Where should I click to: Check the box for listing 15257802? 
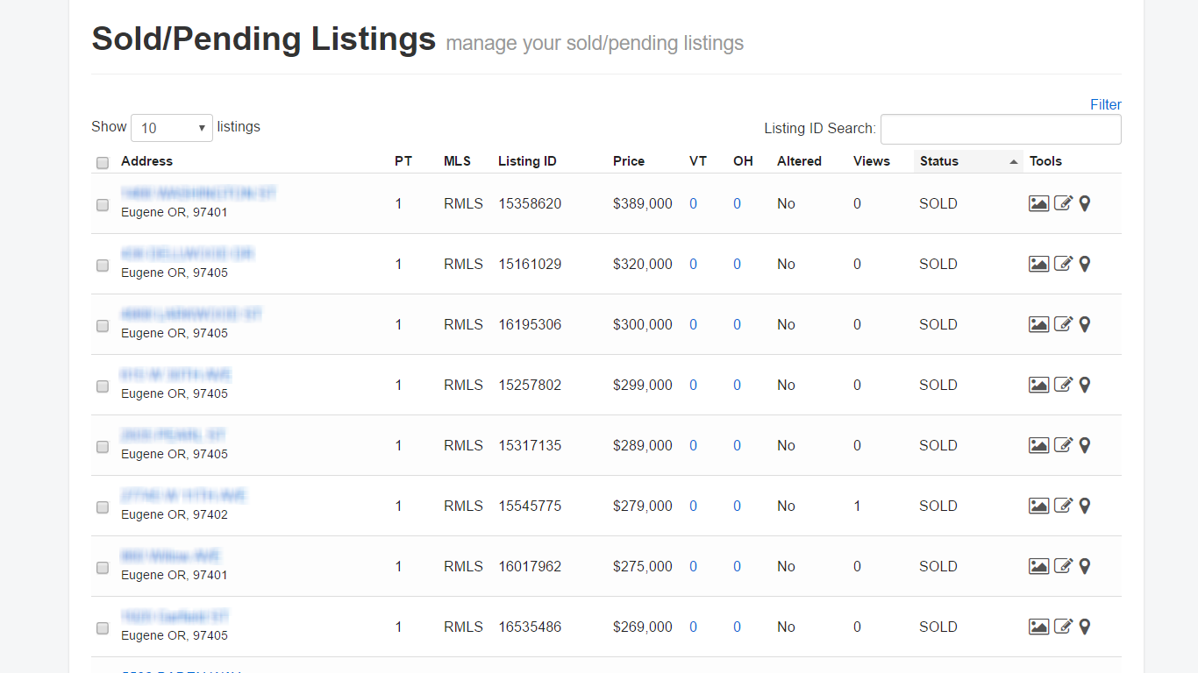click(103, 386)
